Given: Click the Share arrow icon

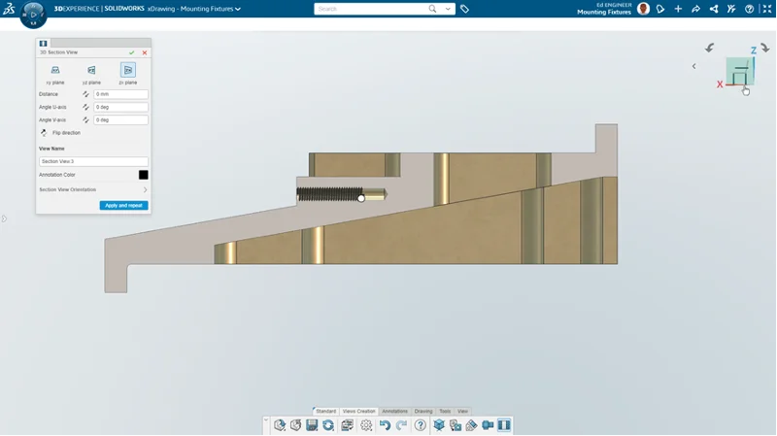Looking at the screenshot, I should [696, 9].
